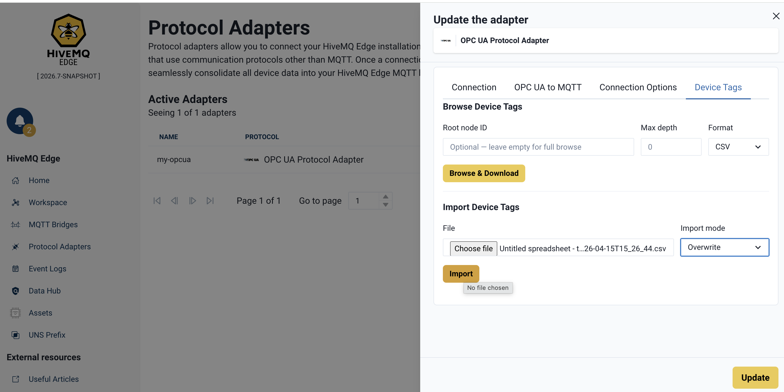Click the UNS Prefix icon
Screen dimensions: 784x392
click(x=15, y=335)
